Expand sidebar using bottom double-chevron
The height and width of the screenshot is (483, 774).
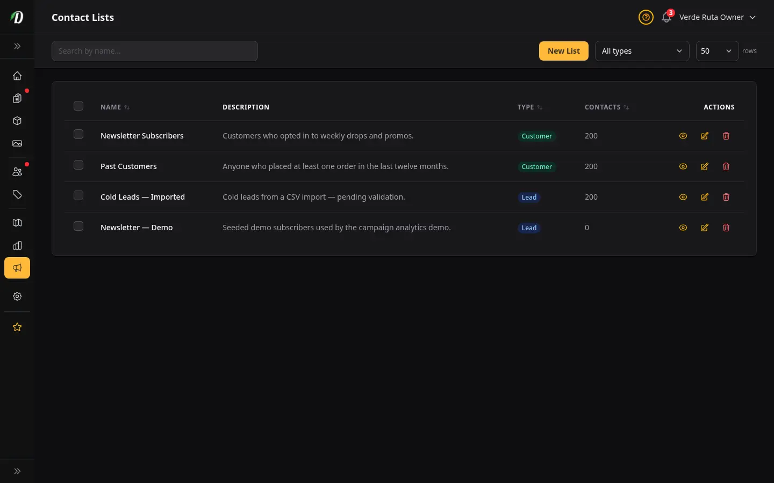pos(17,471)
